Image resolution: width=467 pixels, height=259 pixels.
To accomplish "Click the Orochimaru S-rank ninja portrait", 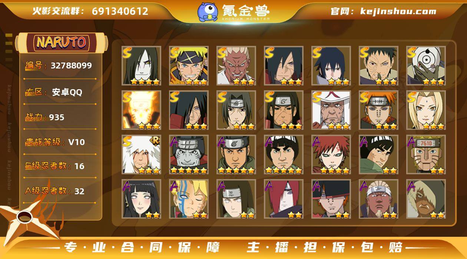I will pos(141,65).
